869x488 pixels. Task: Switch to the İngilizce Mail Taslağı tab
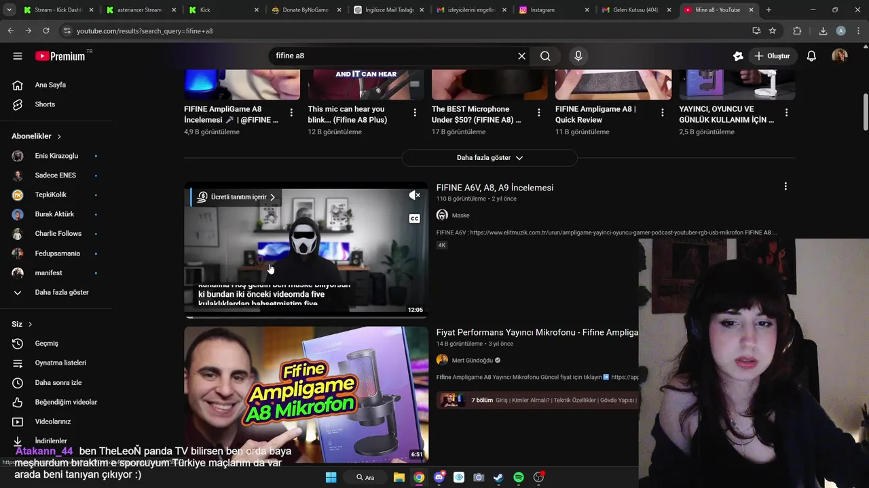[x=390, y=10]
